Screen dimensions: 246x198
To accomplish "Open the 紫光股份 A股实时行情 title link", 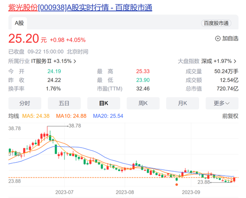I will click(80, 8).
